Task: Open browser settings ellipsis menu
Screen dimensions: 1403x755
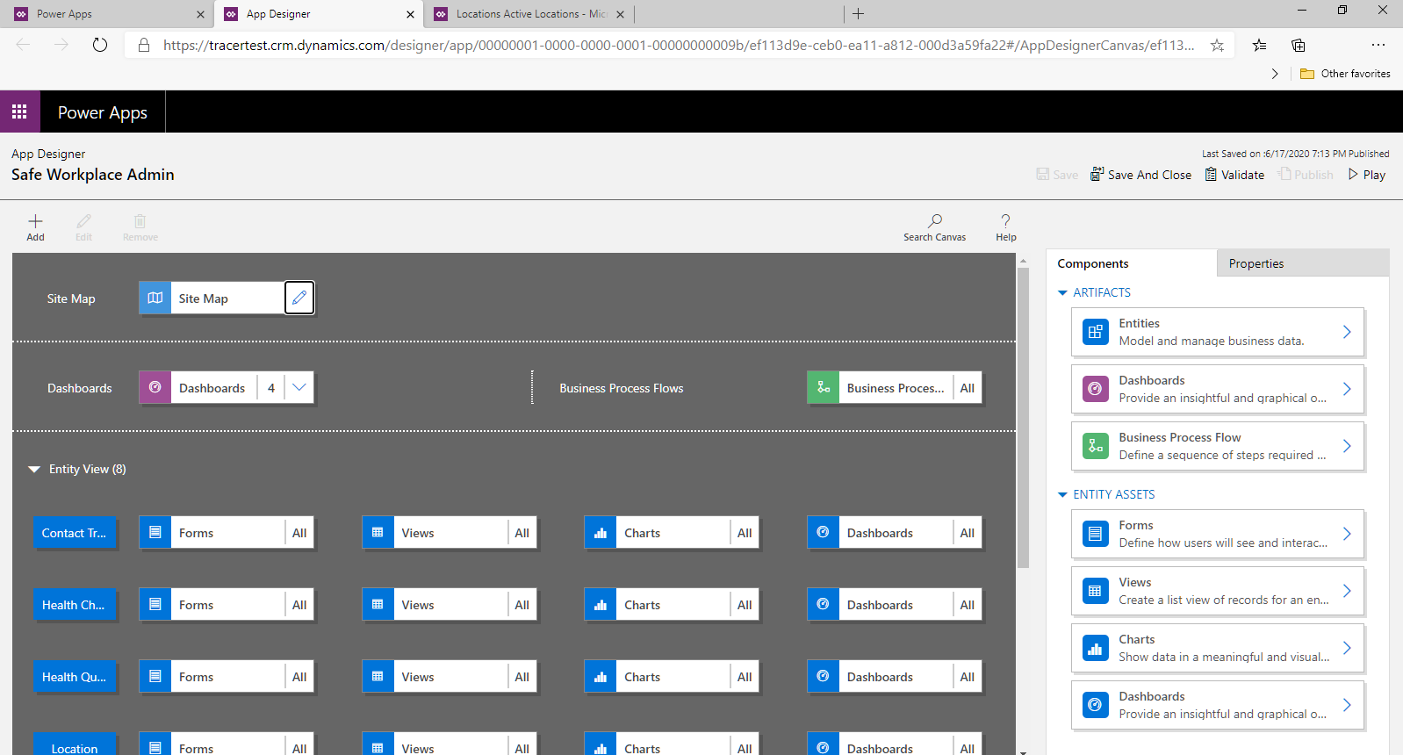Action: (x=1378, y=45)
